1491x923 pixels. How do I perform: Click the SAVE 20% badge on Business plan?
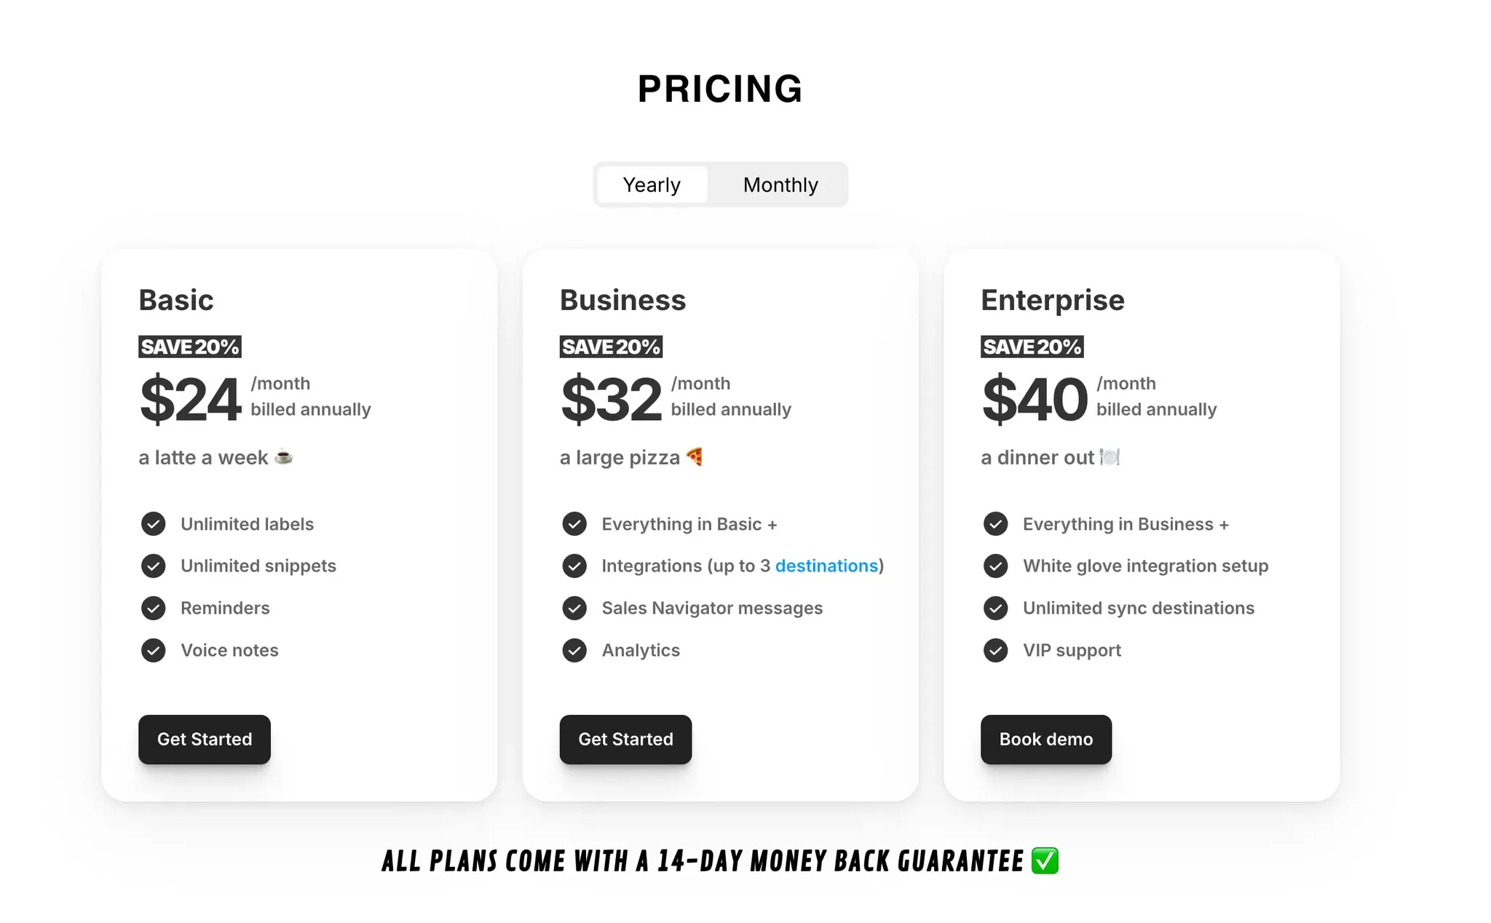[x=611, y=346]
